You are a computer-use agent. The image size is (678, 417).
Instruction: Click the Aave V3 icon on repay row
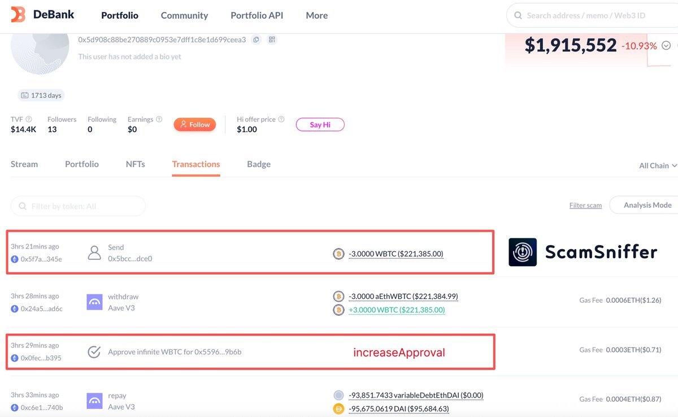click(94, 401)
